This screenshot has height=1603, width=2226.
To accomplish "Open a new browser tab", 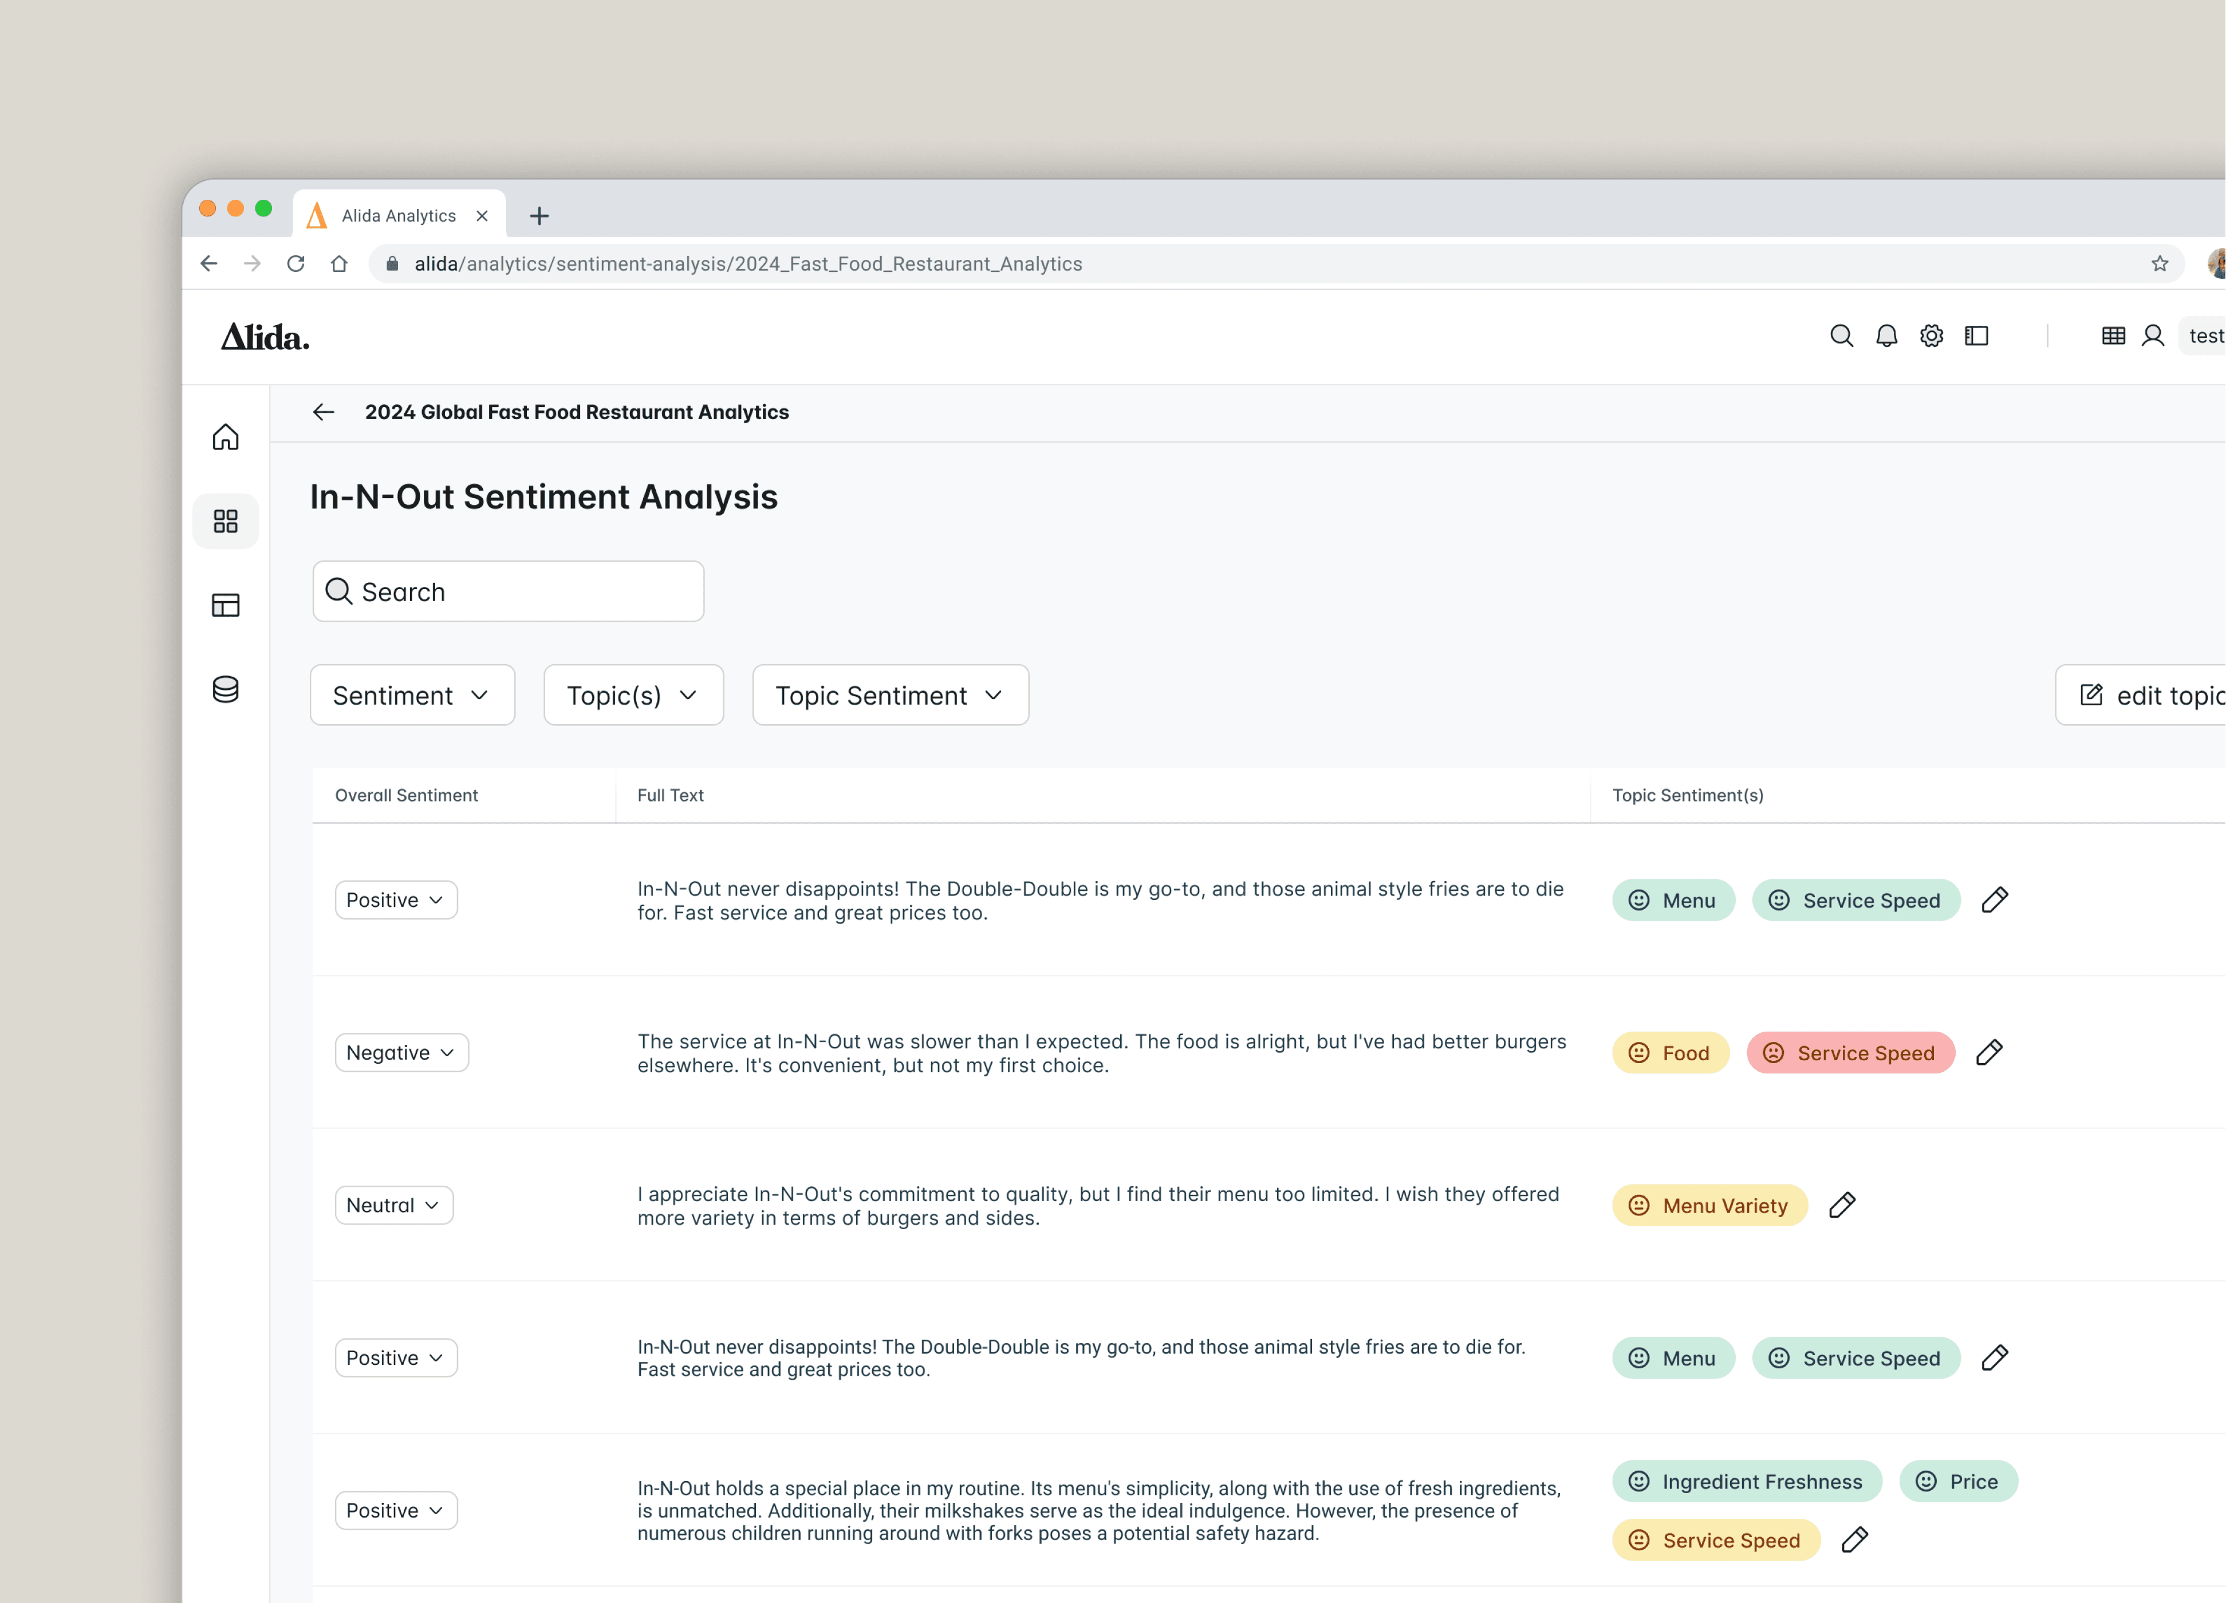I will tap(539, 216).
